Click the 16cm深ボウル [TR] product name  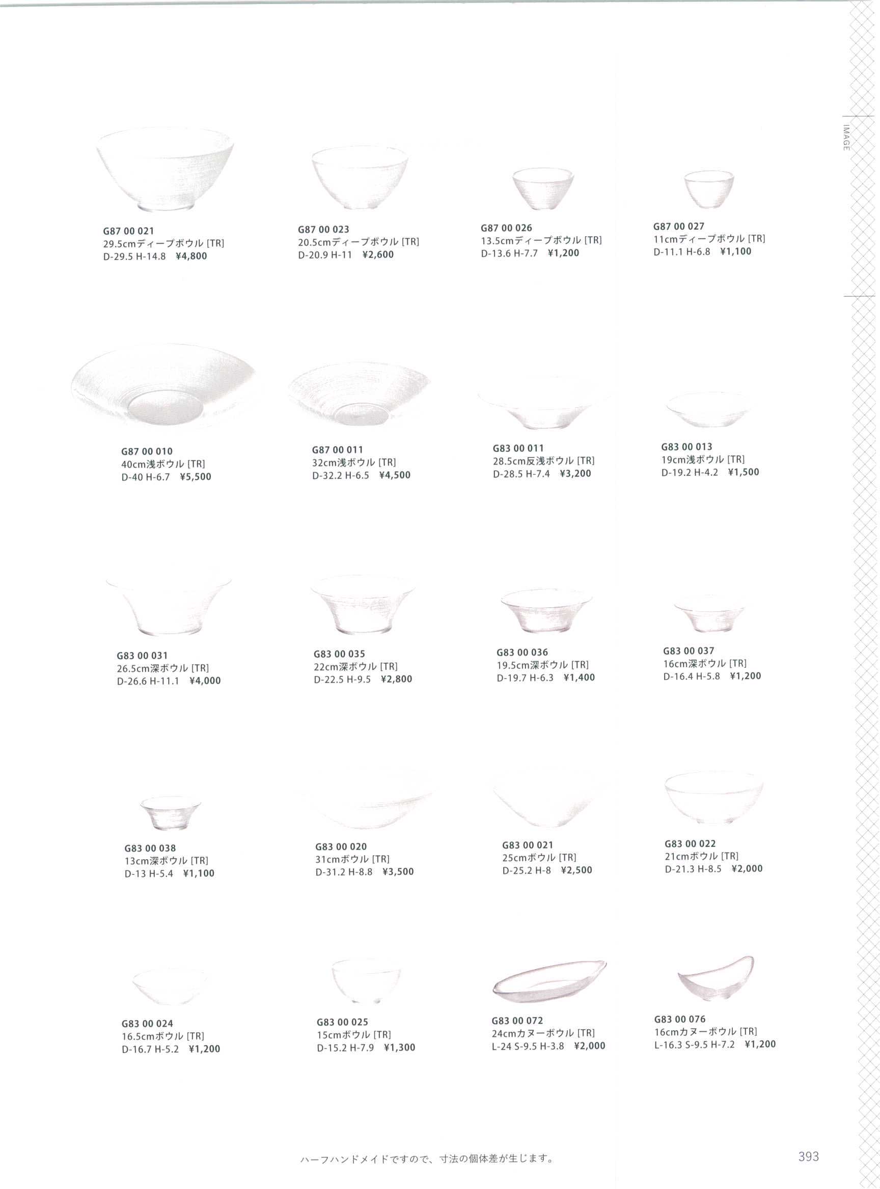click(705, 663)
